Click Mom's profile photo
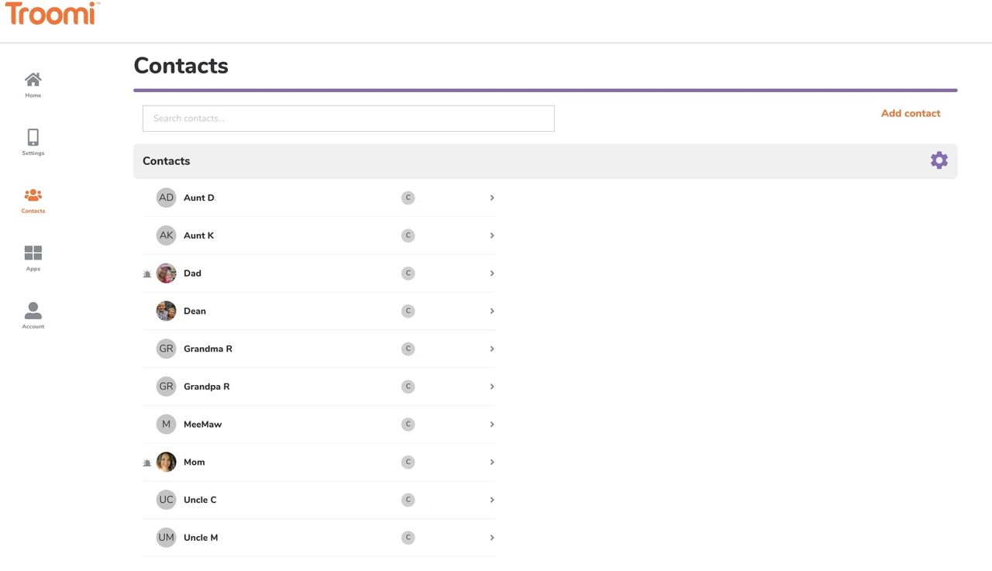The image size is (992, 571). [166, 462]
